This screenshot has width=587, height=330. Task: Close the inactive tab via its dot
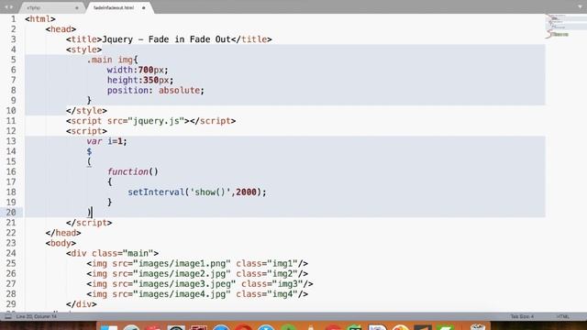point(77,7)
